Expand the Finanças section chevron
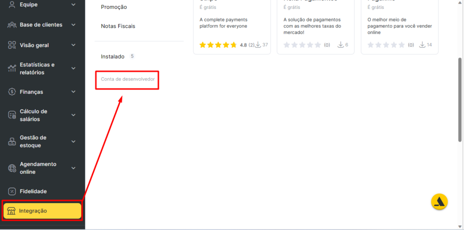 point(73,92)
